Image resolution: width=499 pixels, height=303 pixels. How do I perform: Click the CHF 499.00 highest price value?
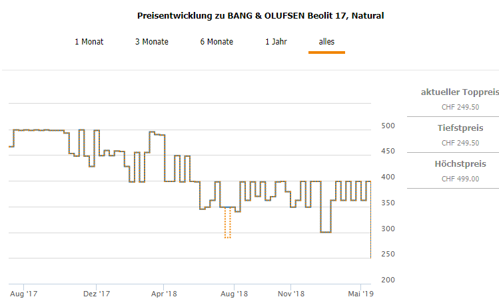click(x=453, y=178)
